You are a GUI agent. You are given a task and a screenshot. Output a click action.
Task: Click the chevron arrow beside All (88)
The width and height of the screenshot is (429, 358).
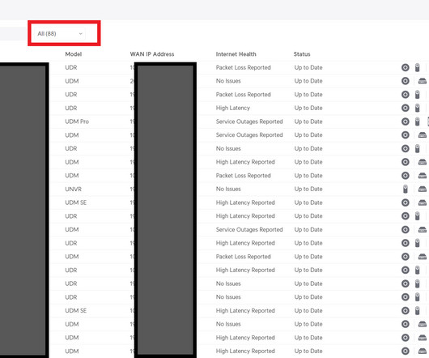80,34
